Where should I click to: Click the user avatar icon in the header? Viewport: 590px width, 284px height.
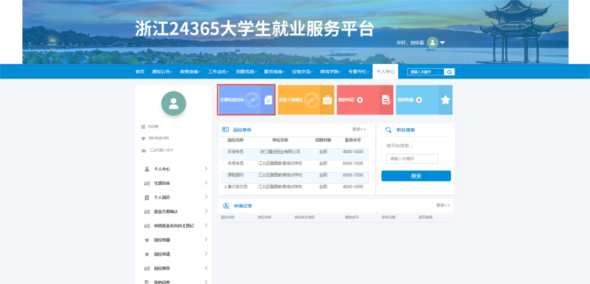pyautogui.click(x=432, y=43)
